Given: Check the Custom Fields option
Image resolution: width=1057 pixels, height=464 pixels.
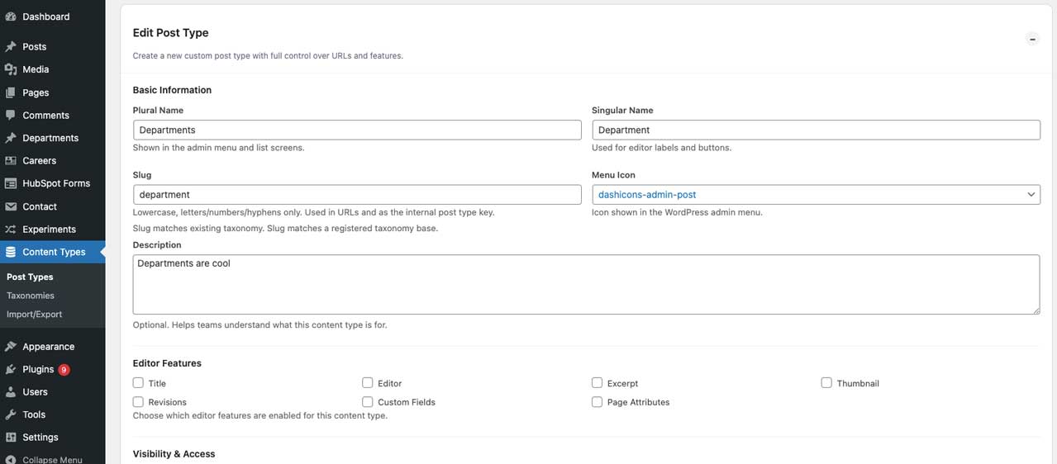Looking at the screenshot, I should (368, 402).
